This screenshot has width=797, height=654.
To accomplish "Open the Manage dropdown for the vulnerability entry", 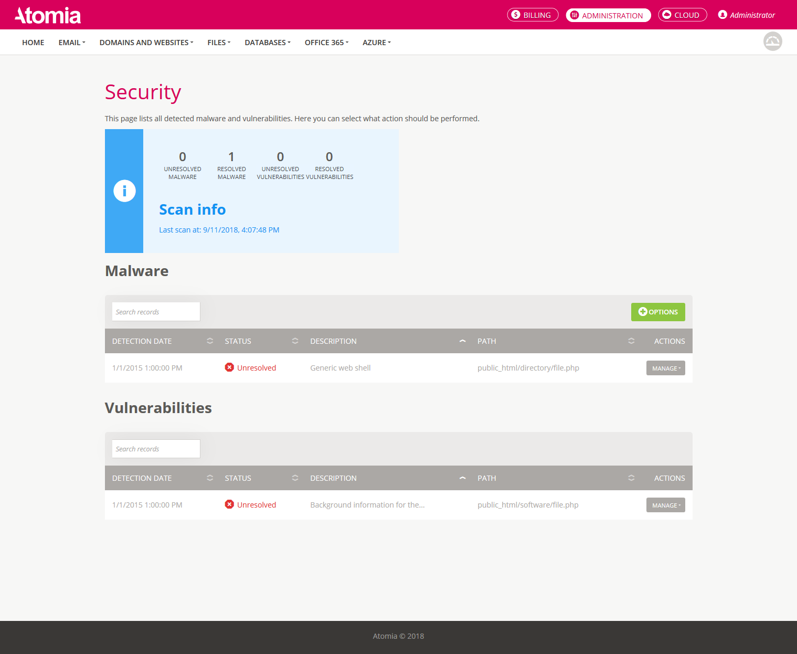I will [665, 505].
